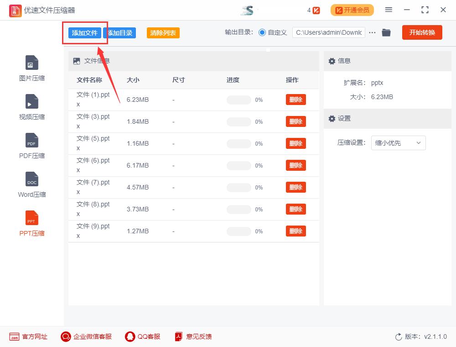Open the output folder browser icon
This screenshot has height=347, width=456.
(386, 32)
